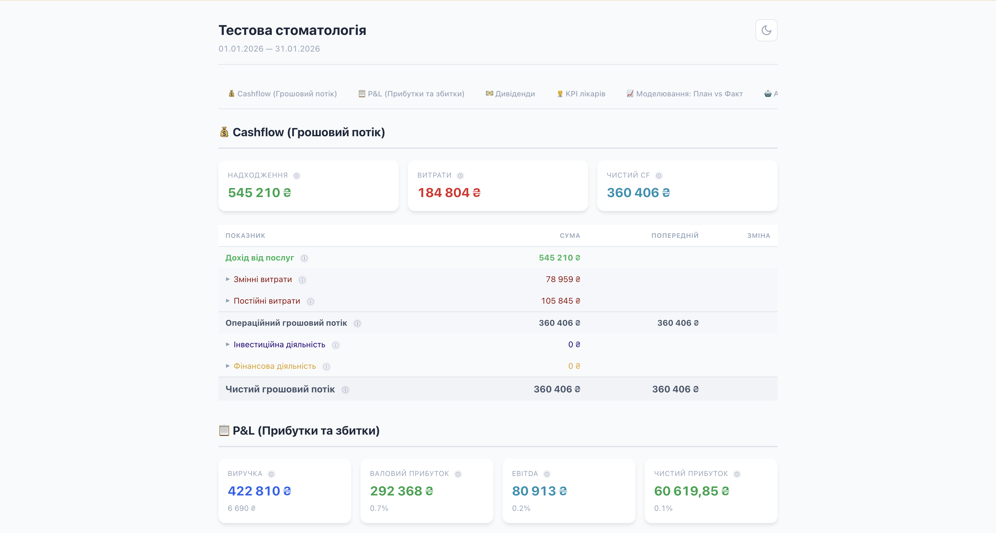Screen dimensions: 996x533
Task: Open the Дивіденди tab
Action: point(510,93)
